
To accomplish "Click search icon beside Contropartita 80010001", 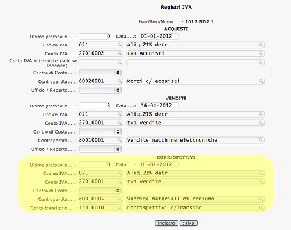I will pyautogui.click(x=120, y=140).
